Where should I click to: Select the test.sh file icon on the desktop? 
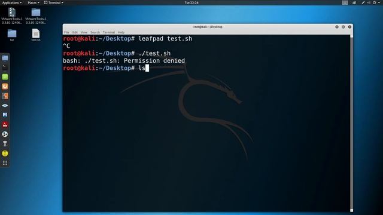tap(36, 35)
